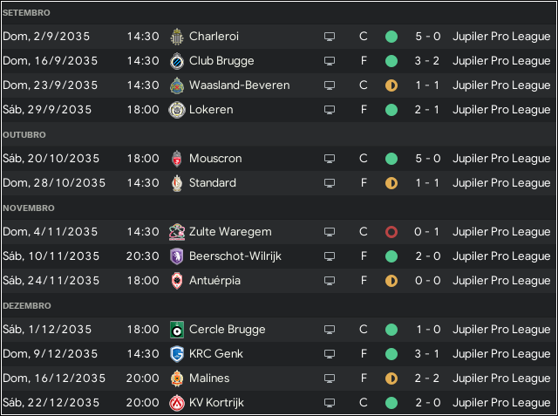The height and width of the screenshot is (416, 558).
Task: Click the Zulte Waregem club badge
Action: (177, 232)
